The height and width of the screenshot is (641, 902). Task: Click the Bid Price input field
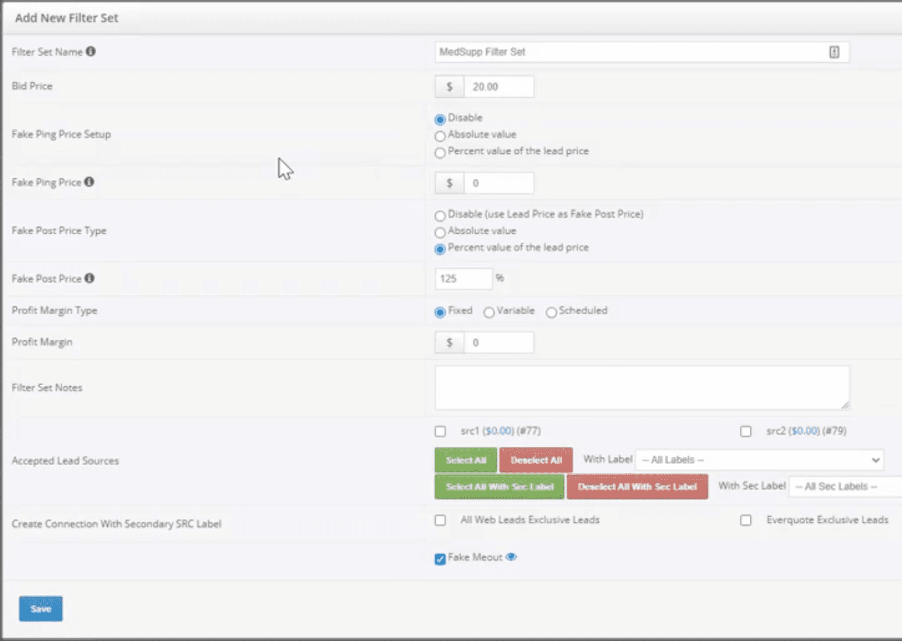499,86
